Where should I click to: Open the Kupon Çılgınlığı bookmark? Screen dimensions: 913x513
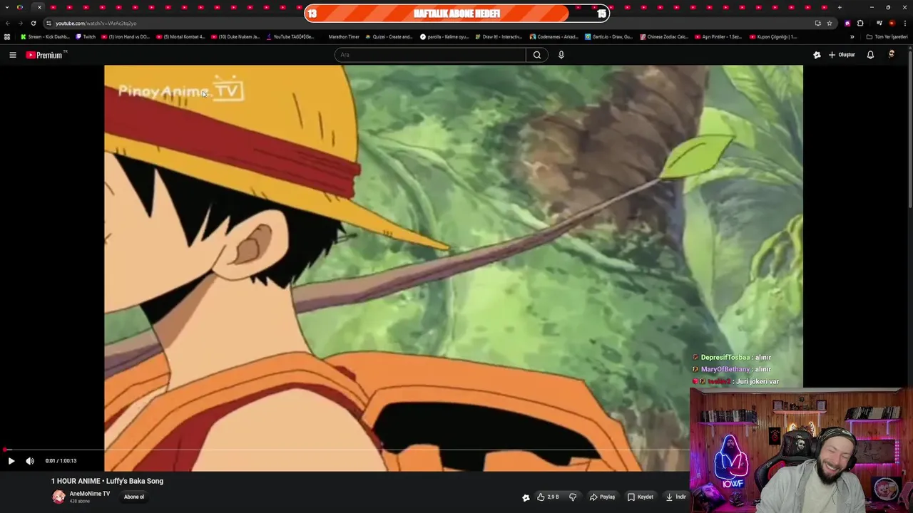(774, 36)
